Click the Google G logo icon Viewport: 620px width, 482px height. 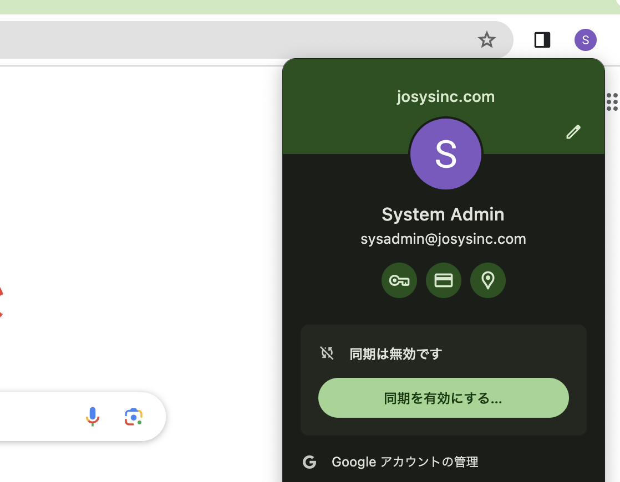point(309,462)
